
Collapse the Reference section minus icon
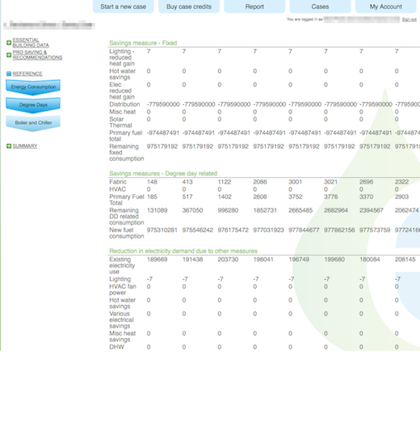pyautogui.click(x=9, y=74)
